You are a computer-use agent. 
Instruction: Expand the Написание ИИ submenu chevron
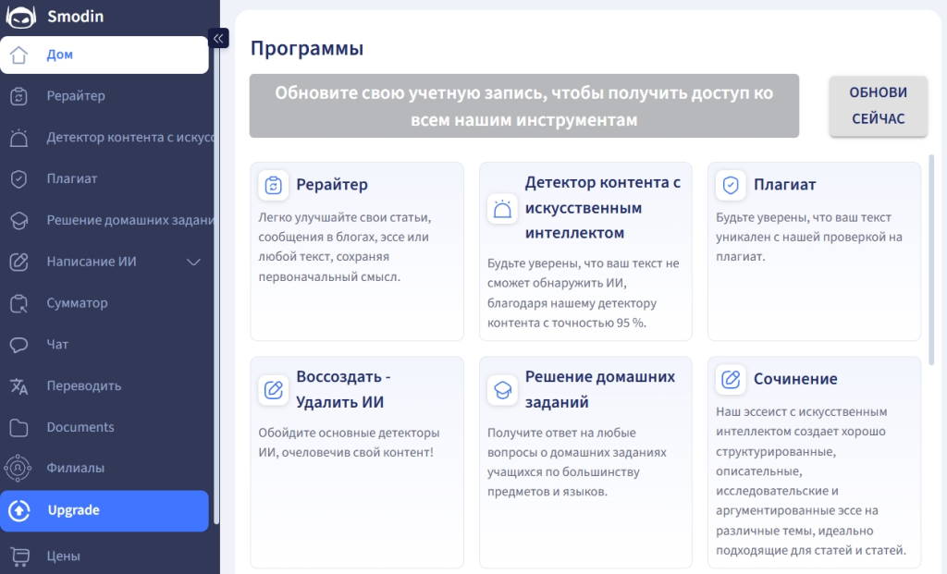tap(193, 262)
